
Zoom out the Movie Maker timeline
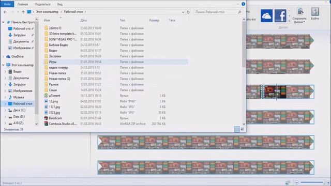pyautogui.click(x=296, y=182)
